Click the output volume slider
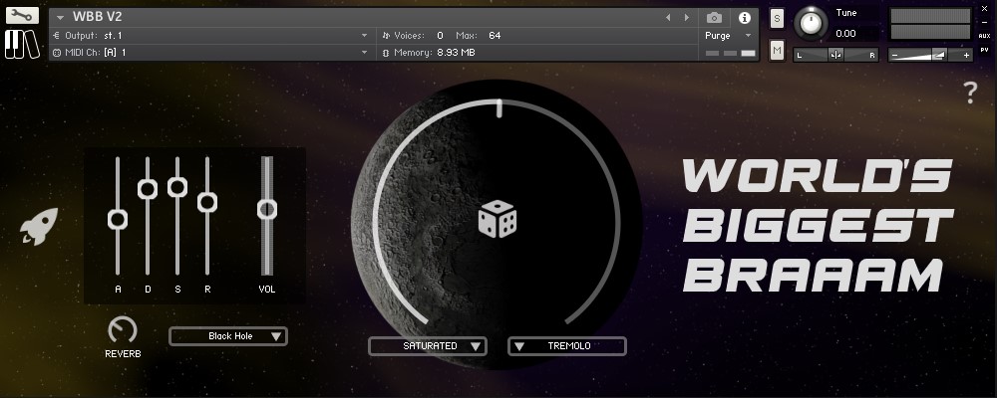 pos(930,56)
